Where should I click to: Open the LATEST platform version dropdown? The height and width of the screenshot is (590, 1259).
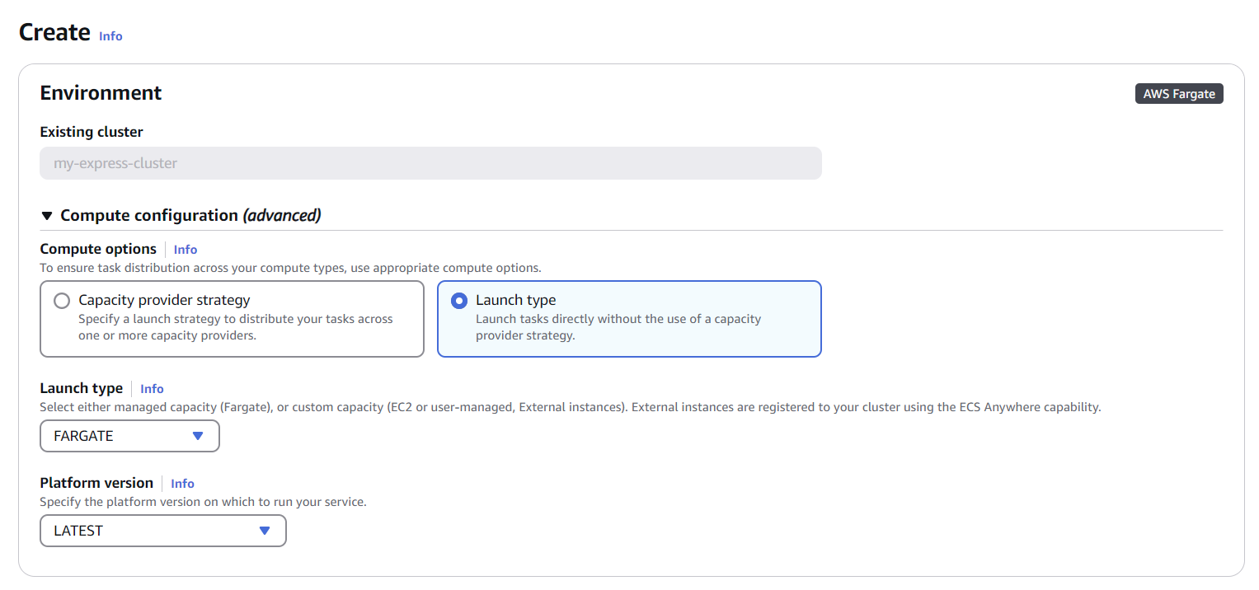[x=162, y=531]
